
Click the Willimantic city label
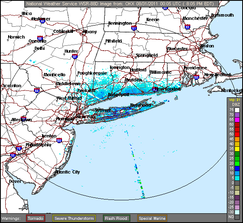click(x=160, y=72)
